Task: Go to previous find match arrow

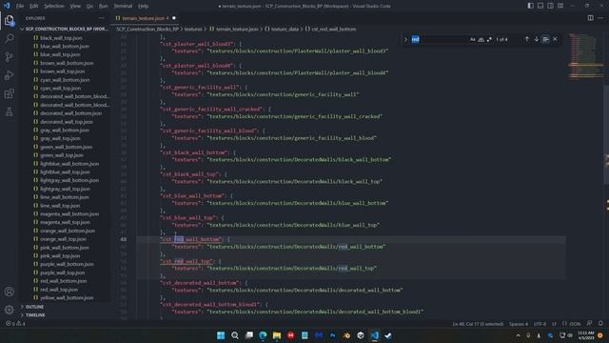Action: [526, 39]
